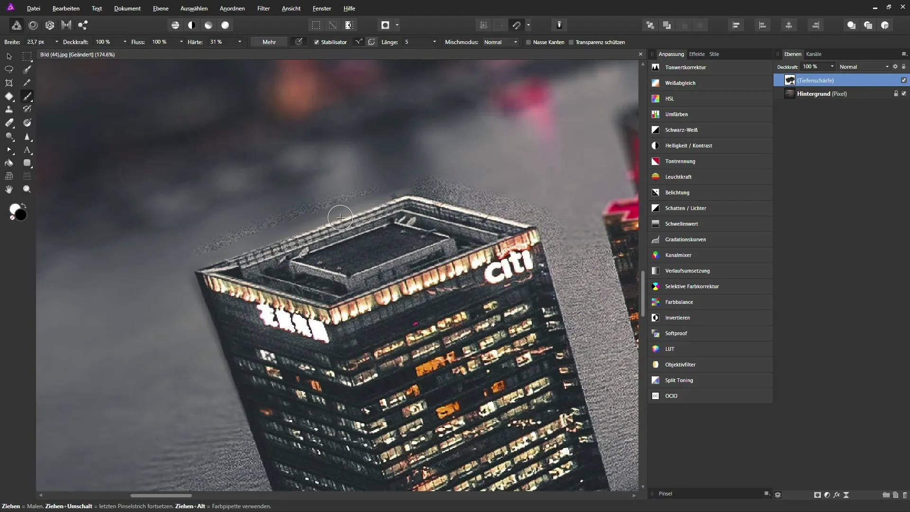The image size is (910, 512).
Task: Open the Assistant toolbar icon
Action: click(x=559, y=25)
